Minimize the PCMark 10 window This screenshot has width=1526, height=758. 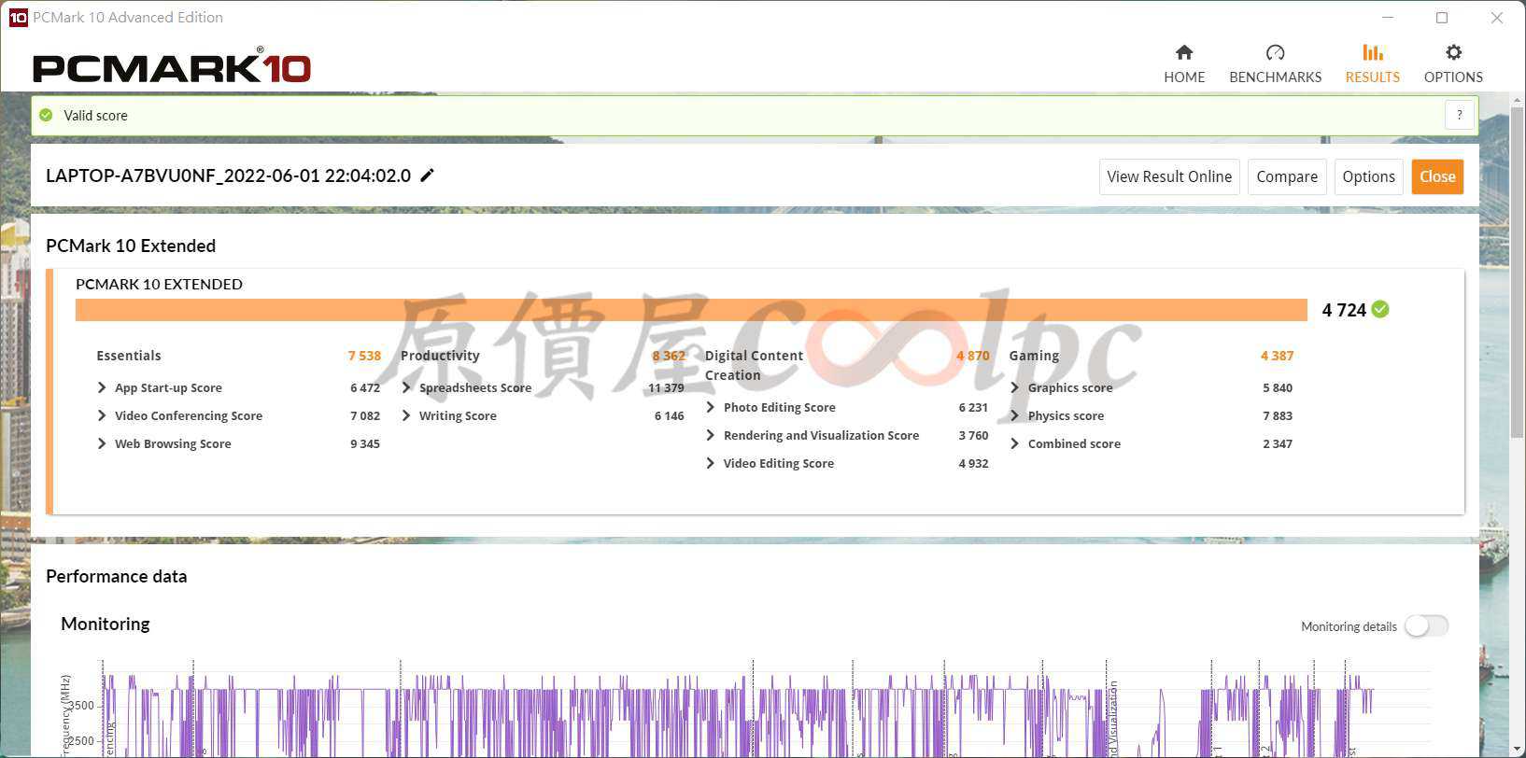(x=1388, y=17)
